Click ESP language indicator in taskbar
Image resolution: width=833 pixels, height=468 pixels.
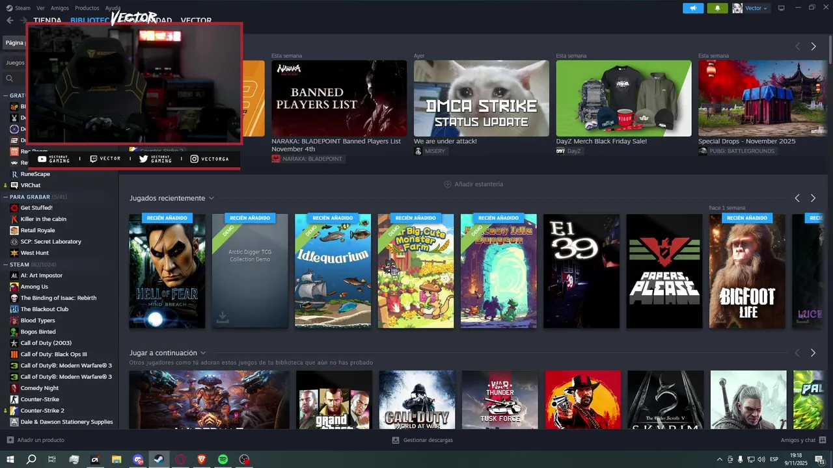(774, 460)
